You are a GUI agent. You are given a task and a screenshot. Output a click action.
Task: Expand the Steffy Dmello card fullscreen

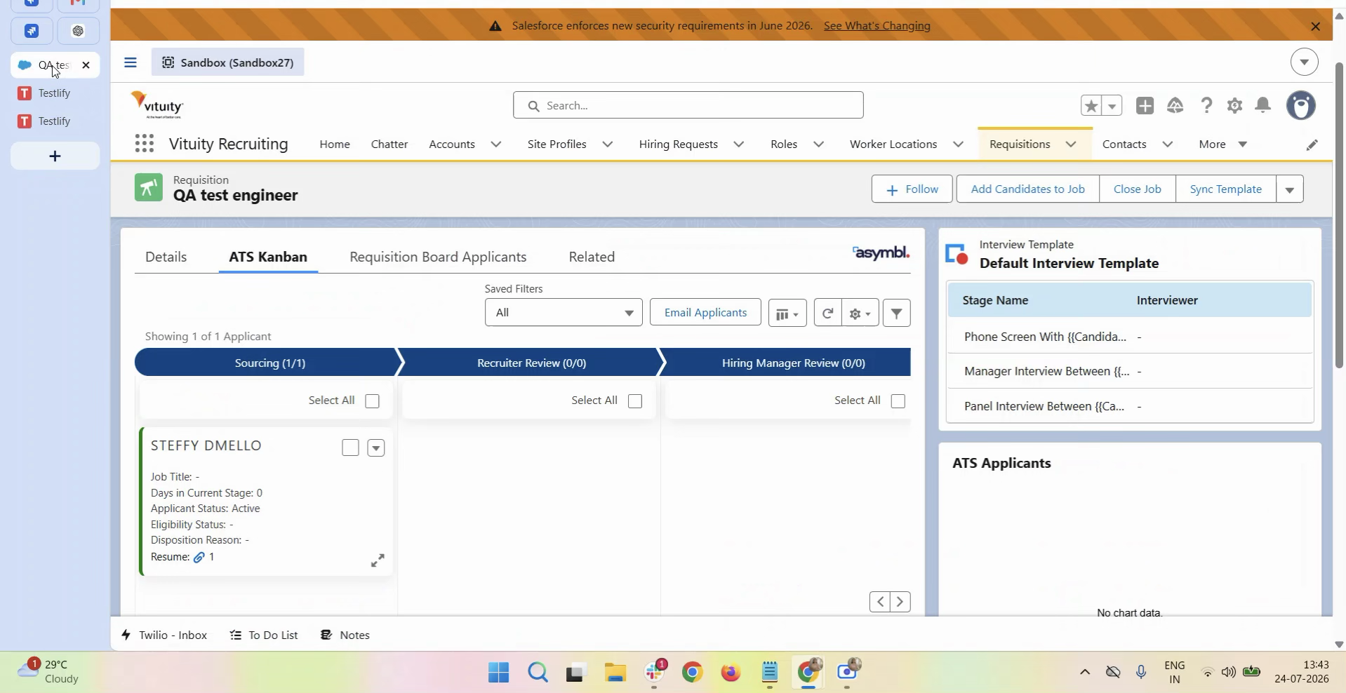pos(378,560)
